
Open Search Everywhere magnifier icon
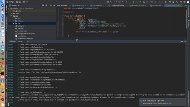pos(181,2)
